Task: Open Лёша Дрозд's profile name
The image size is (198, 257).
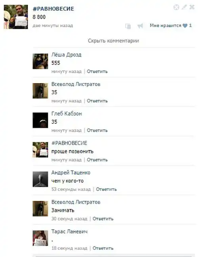Action: (67, 55)
